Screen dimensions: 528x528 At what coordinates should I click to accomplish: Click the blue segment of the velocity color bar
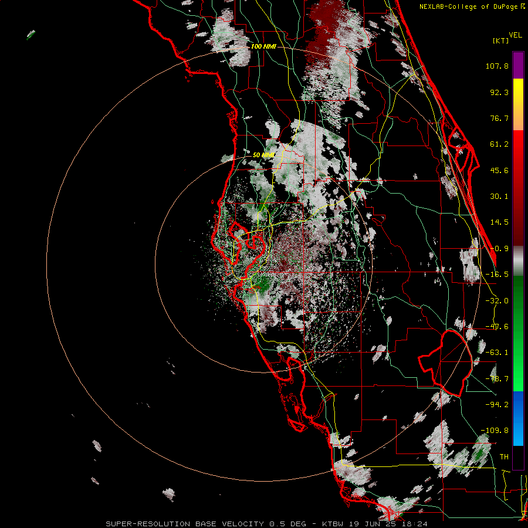click(518, 418)
